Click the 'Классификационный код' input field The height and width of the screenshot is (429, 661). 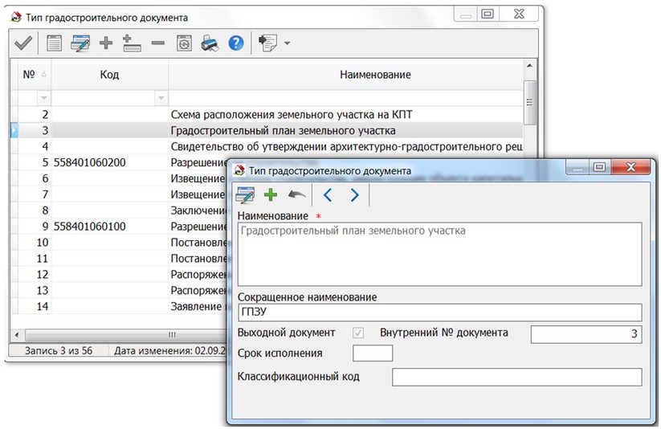click(516, 377)
